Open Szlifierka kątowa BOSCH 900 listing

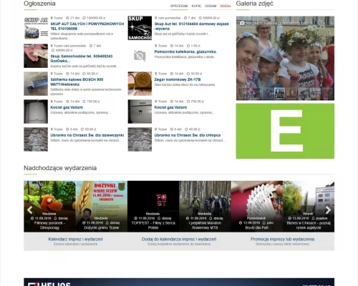77,82
